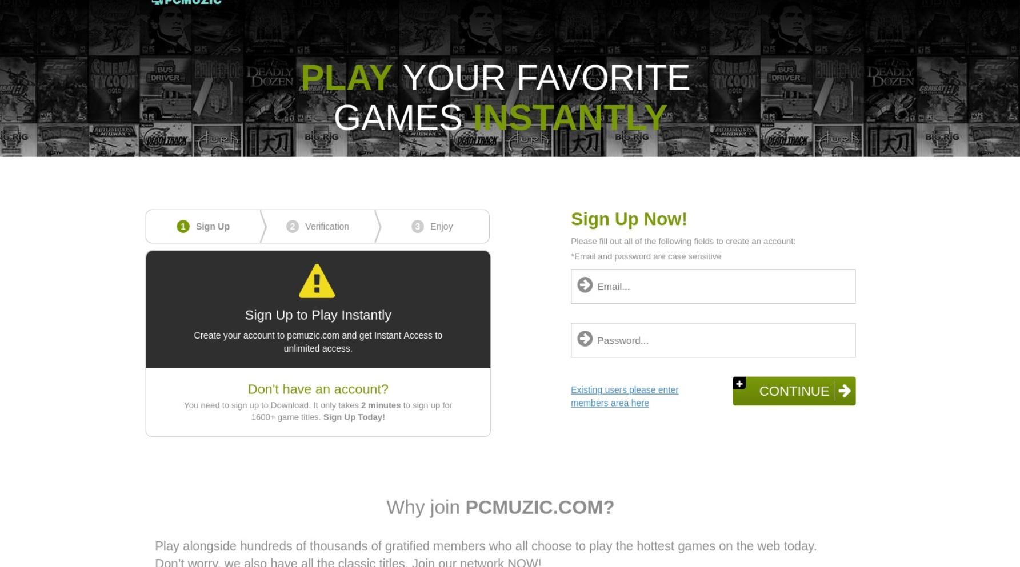Click the step 2 number circle
Screen dimensions: 1020x567
[x=293, y=227]
